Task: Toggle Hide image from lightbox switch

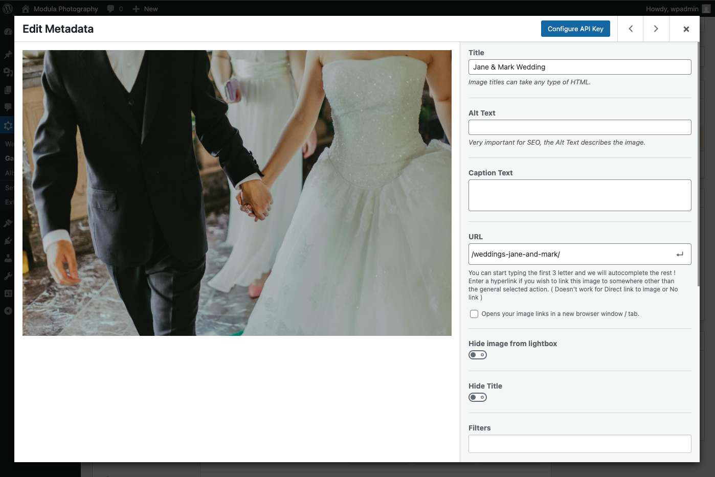Action: click(478, 355)
